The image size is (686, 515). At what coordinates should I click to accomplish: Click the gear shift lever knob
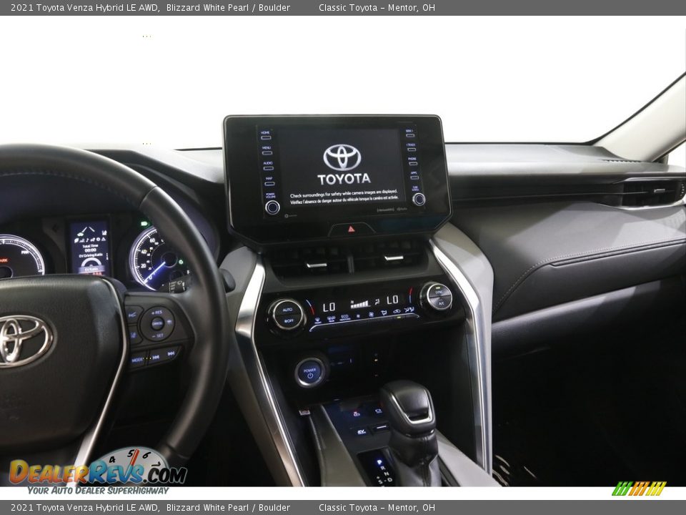pyautogui.click(x=408, y=407)
